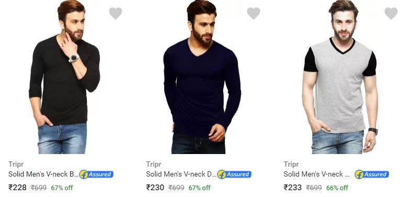Click the ₹228 price
This screenshot has width=400, height=197.
(x=17, y=188)
